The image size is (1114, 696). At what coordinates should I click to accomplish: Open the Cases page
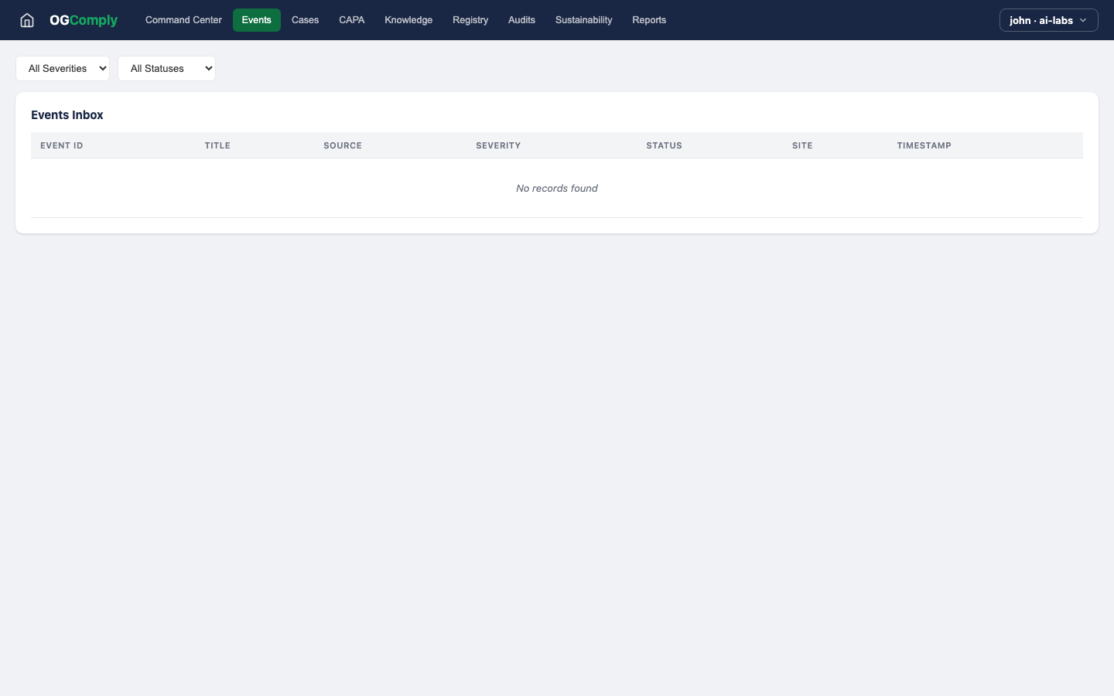pos(305,20)
